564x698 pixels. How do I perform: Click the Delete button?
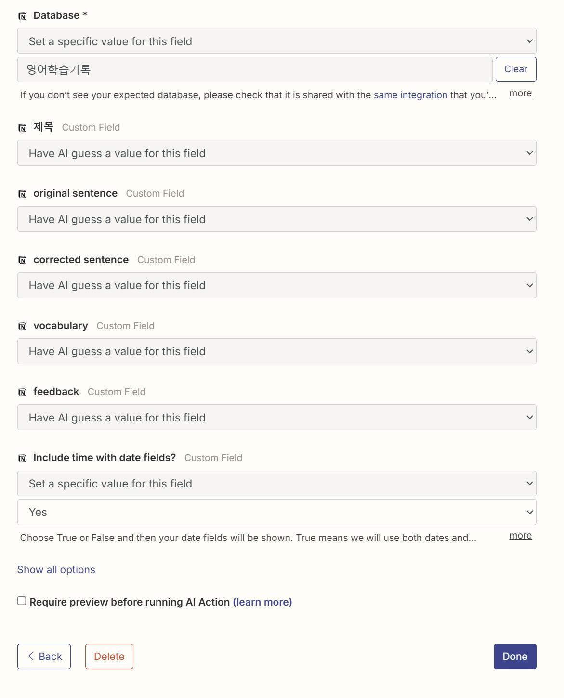(109, 656)
